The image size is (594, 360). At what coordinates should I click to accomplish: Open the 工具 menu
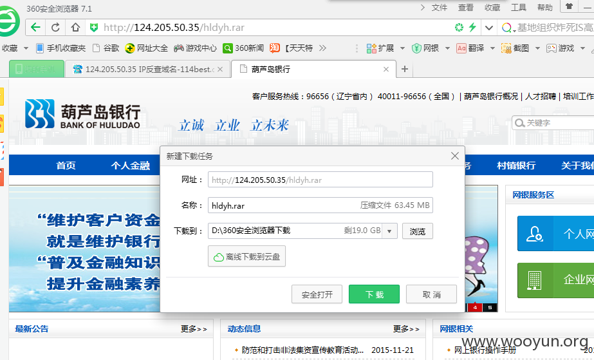[518, 8]
